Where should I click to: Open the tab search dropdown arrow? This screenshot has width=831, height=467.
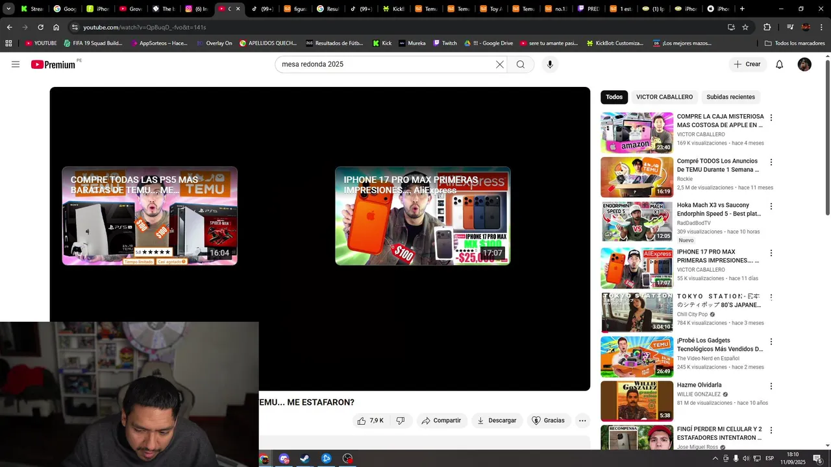click(x=8, y=9)
